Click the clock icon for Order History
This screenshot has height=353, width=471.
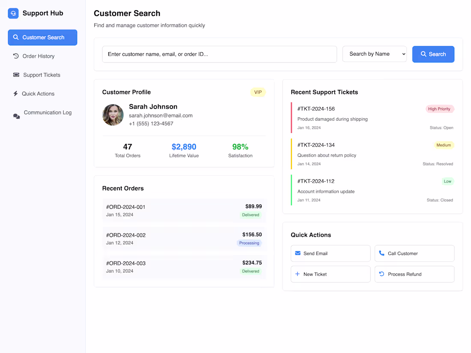[16, 56]
